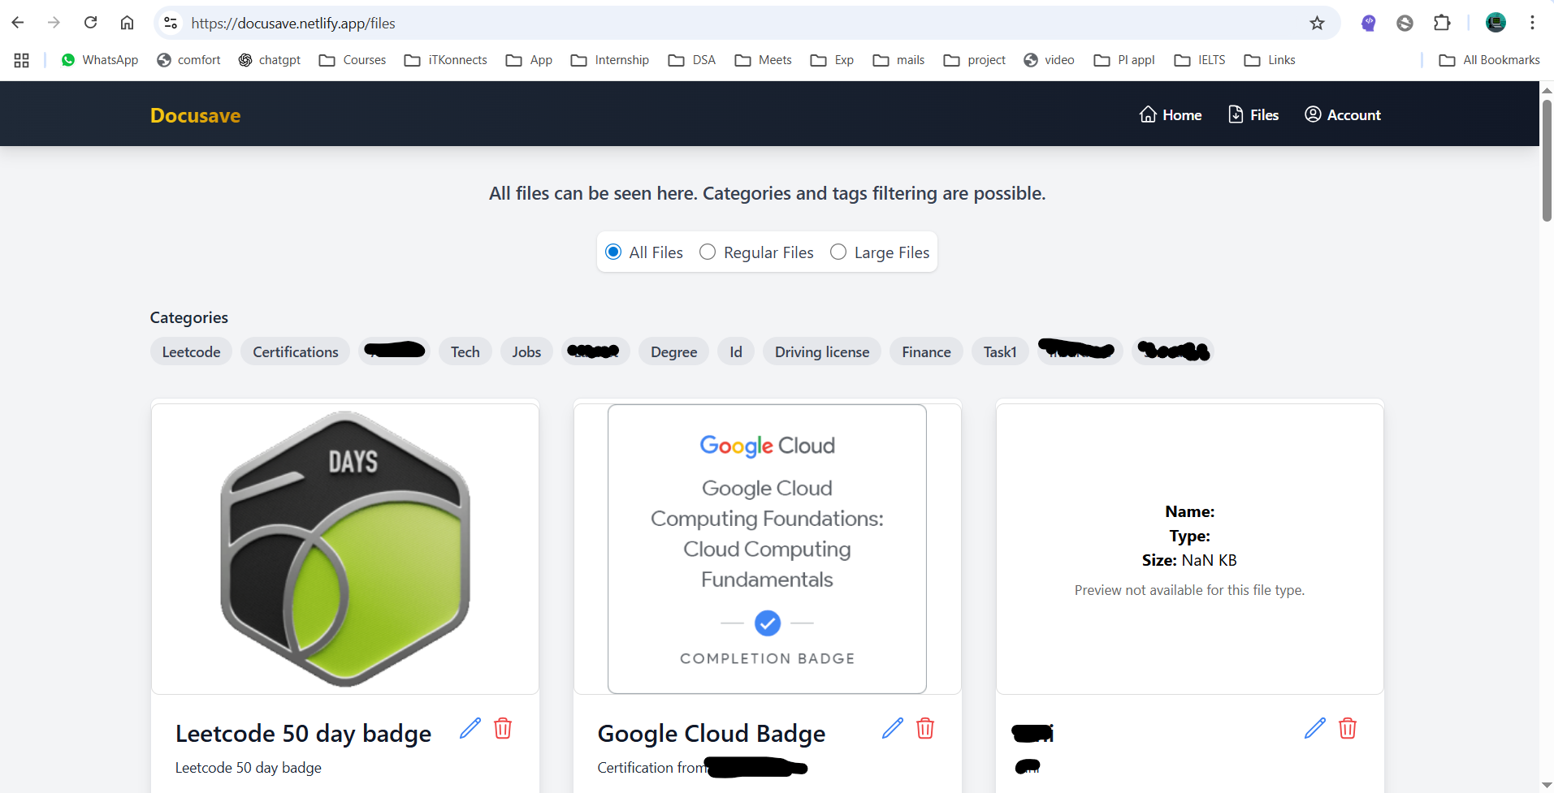Open the browser extensions puzzle icon

[1442, 23]
